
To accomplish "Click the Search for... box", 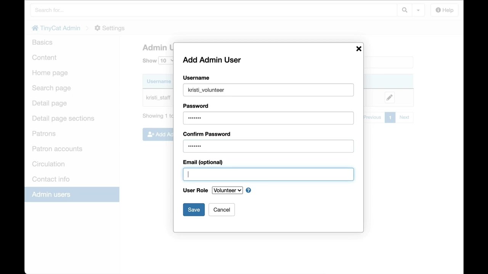I will (x=213, y=10).
